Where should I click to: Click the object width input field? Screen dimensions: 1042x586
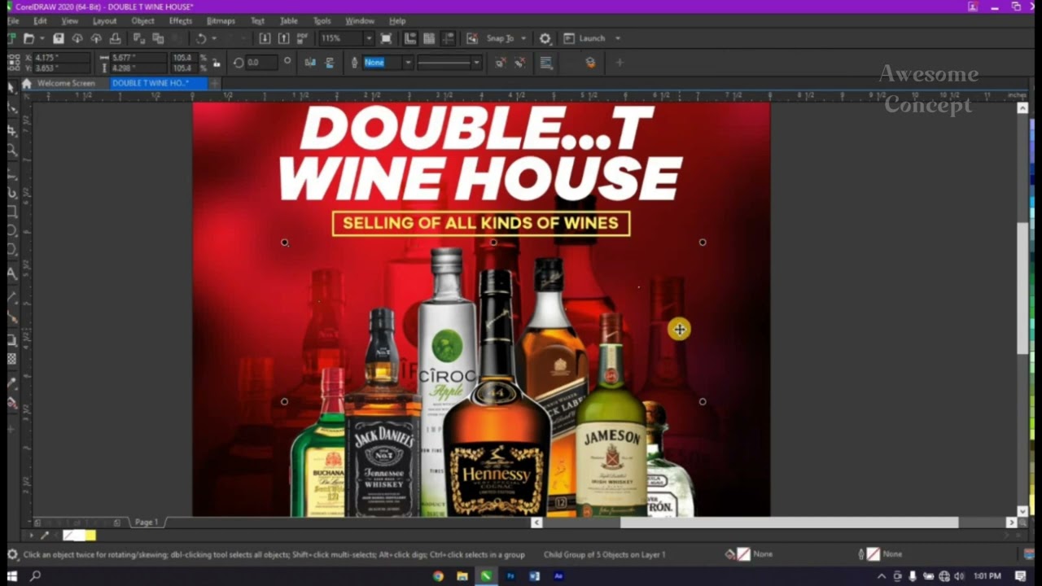[138, 58]
